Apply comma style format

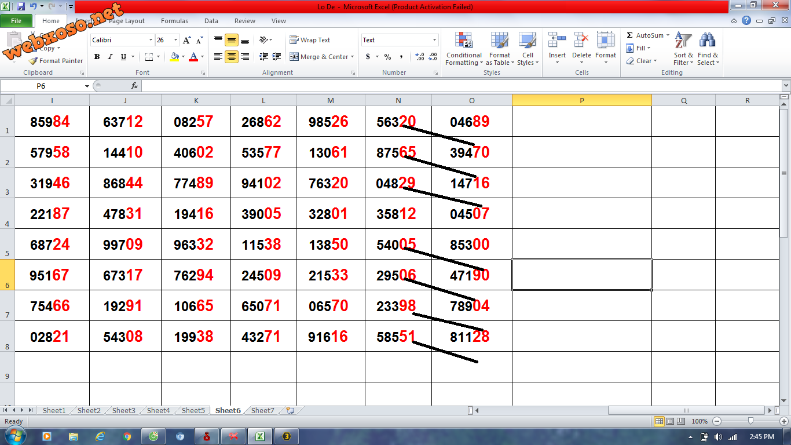tap(402, 57)
